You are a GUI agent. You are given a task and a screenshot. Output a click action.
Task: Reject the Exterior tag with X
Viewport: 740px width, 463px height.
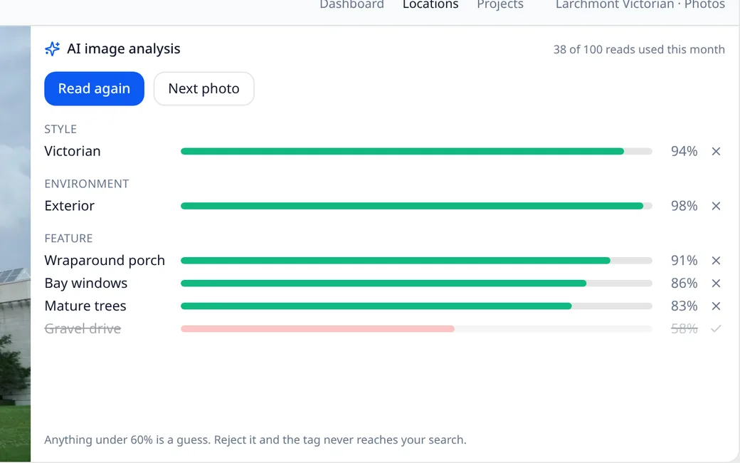click(716, 206)
